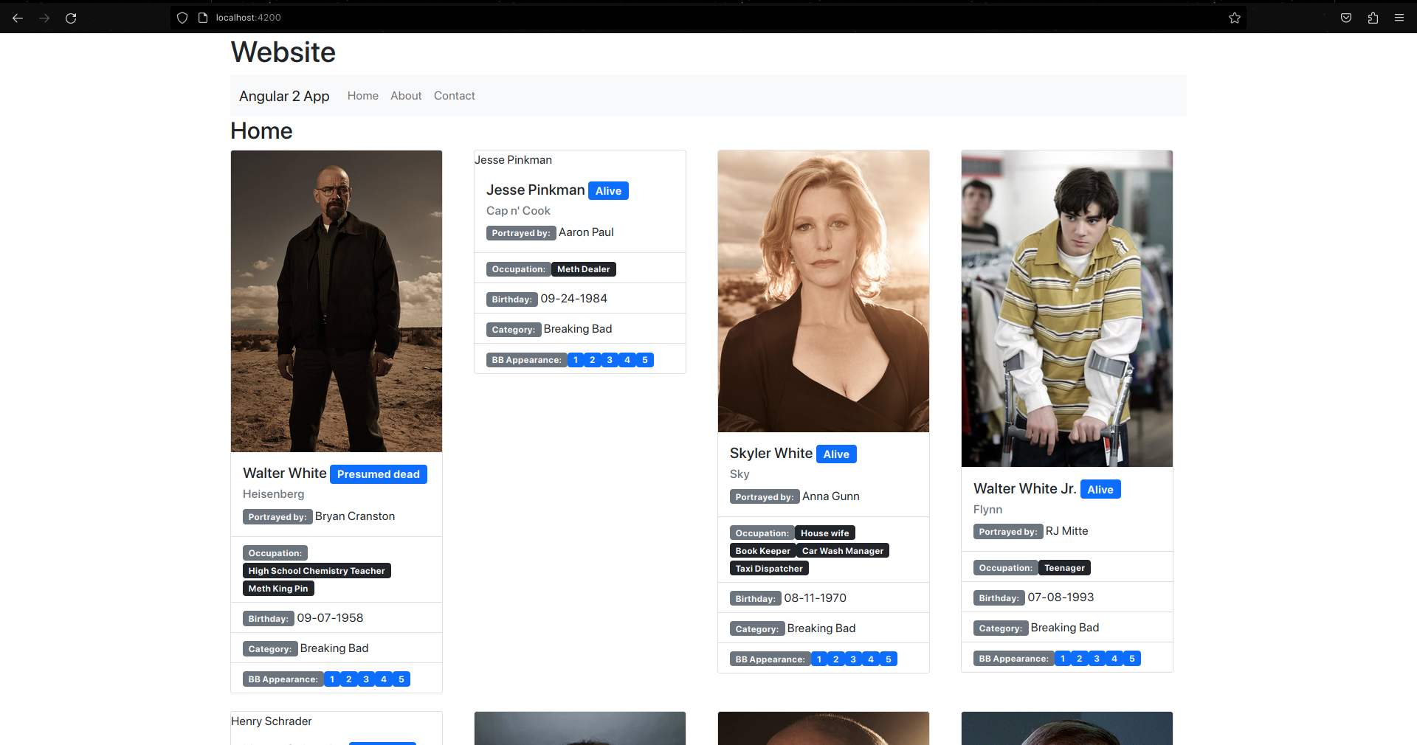Click the Sky nickname text
Screen dimensions: 1417x745
pos(739,474)
